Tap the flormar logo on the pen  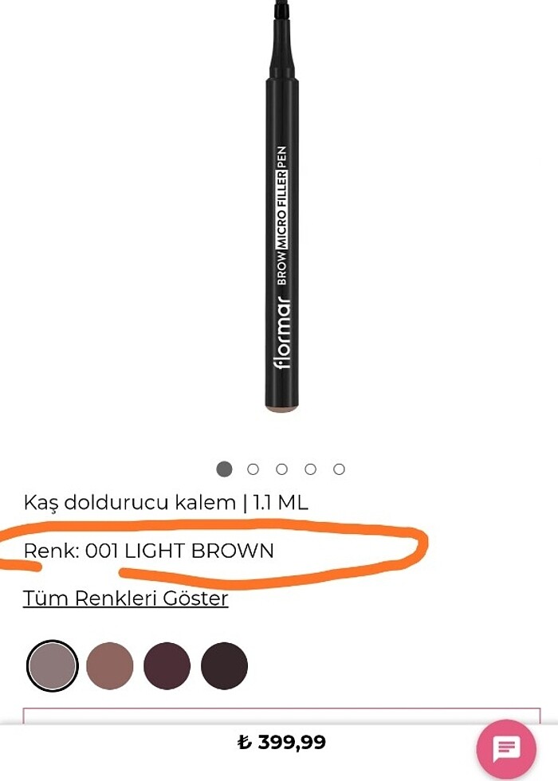click(x=282, y=333)
